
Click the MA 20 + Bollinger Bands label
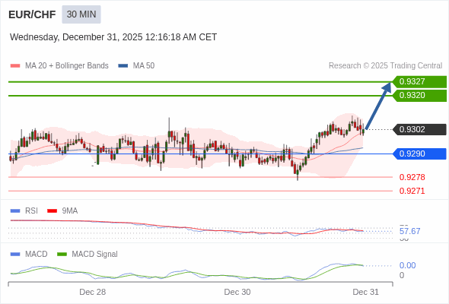coord(67,66)
